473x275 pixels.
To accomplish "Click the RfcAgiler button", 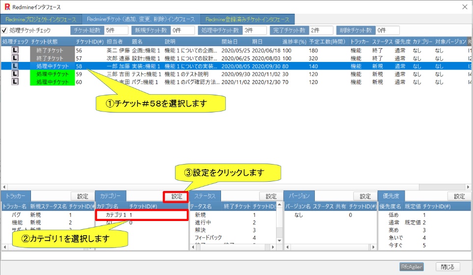I will 412,267.
